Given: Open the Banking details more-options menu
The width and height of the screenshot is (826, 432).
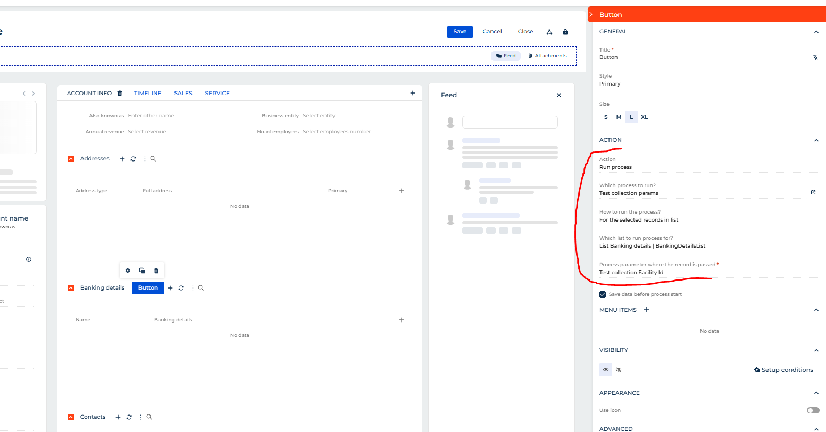Looking at the screenshot, I should [x=193, y=288].
